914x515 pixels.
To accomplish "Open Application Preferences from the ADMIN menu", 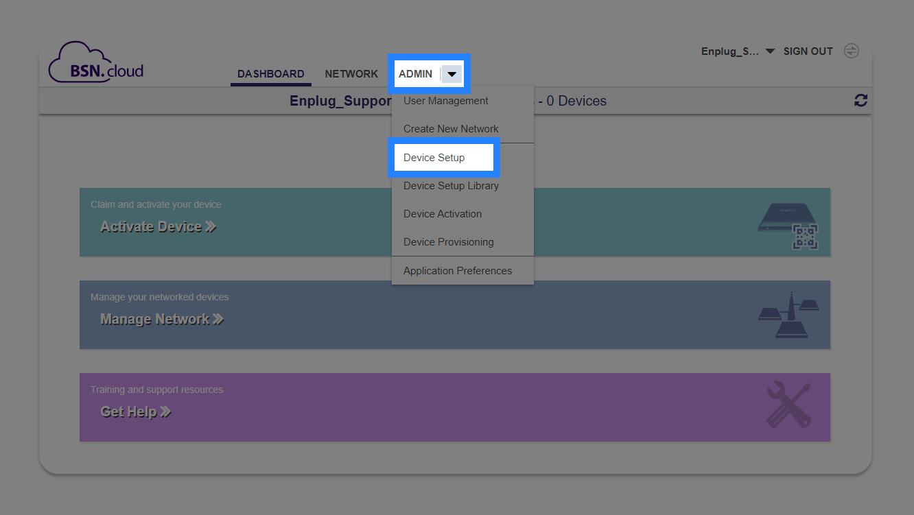I will point(458,270).
